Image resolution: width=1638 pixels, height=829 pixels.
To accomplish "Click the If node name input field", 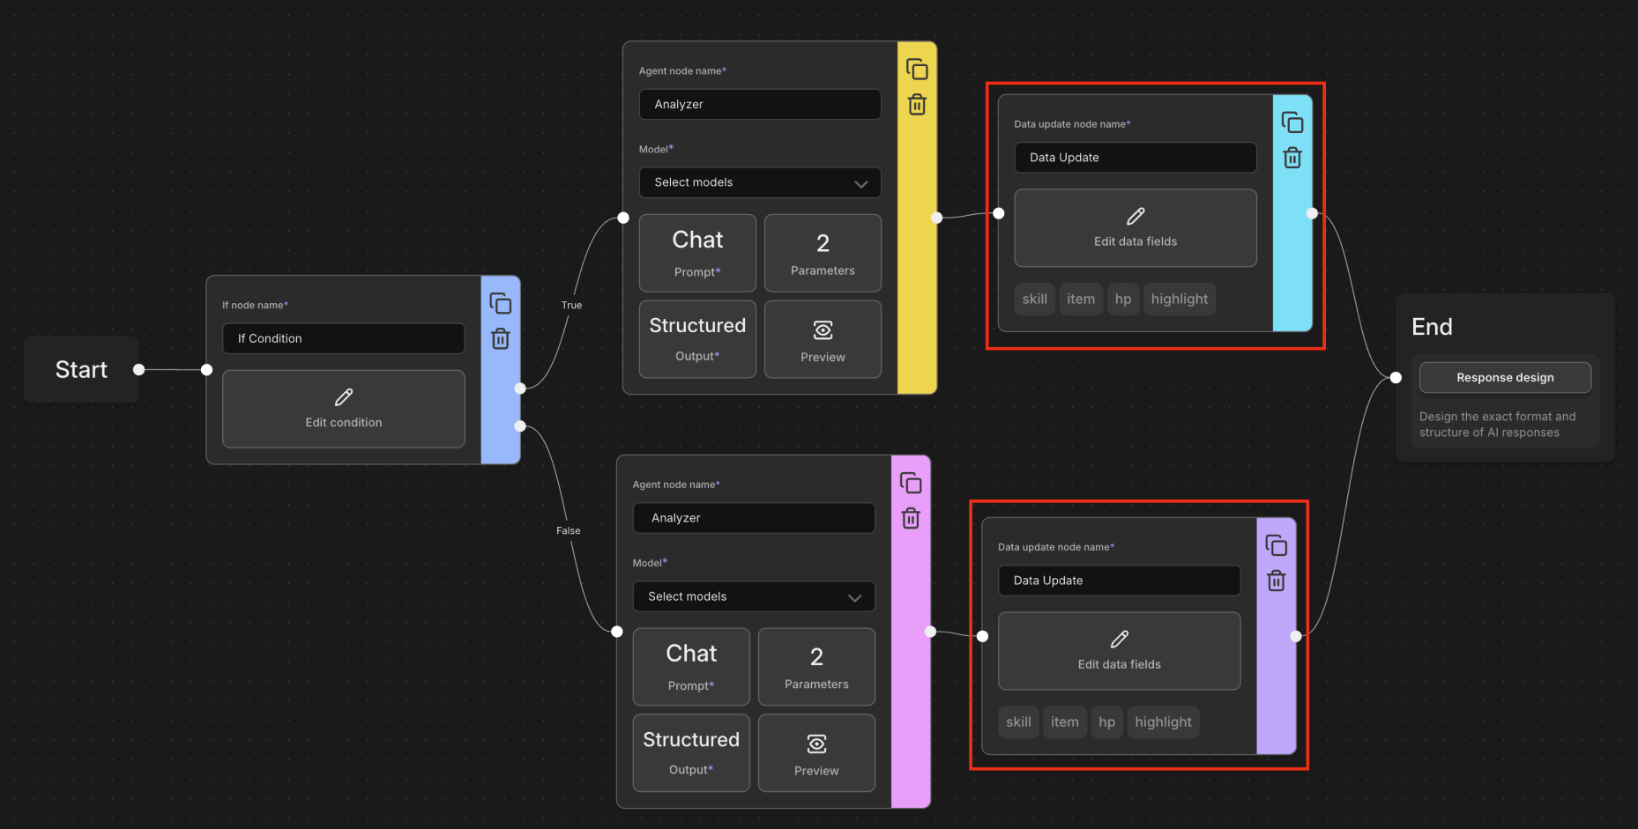I will 343,338.
